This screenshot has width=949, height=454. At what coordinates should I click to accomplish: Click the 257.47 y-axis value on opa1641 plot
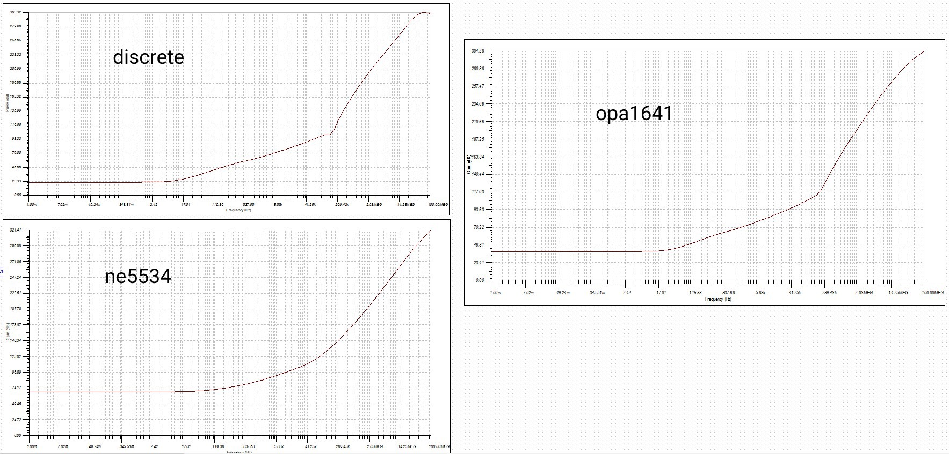pyautogui.click(x=477, y=86)
